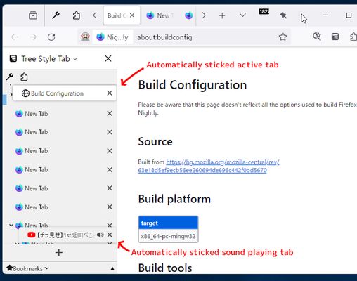The width and height of the screenshot is (357, 281).
Task: Expand the bottom panel with the triangle arrow
Action: 112,268
